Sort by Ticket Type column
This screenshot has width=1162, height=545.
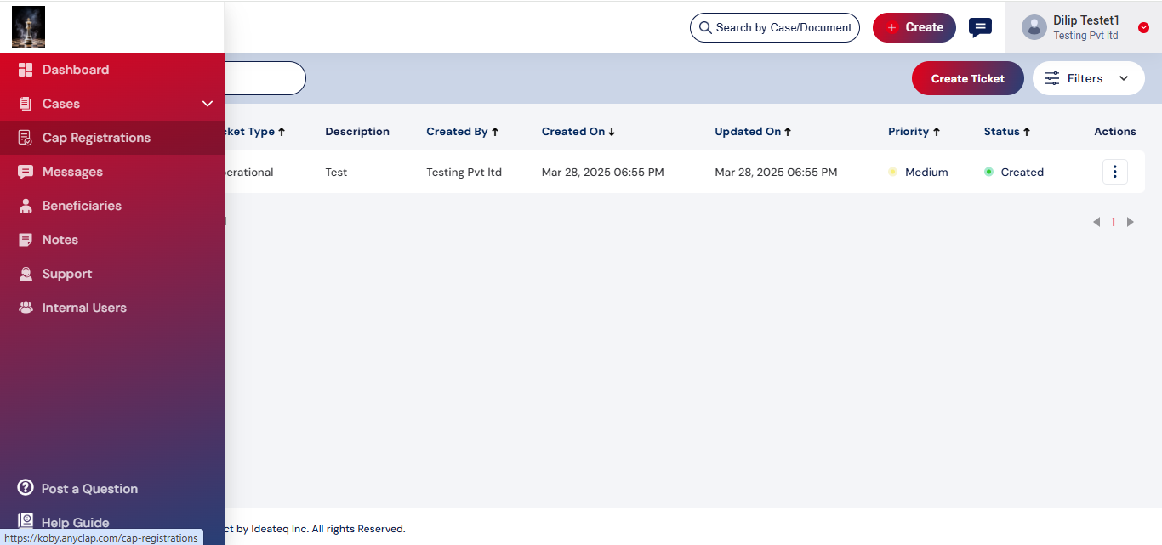pos(254,132)
